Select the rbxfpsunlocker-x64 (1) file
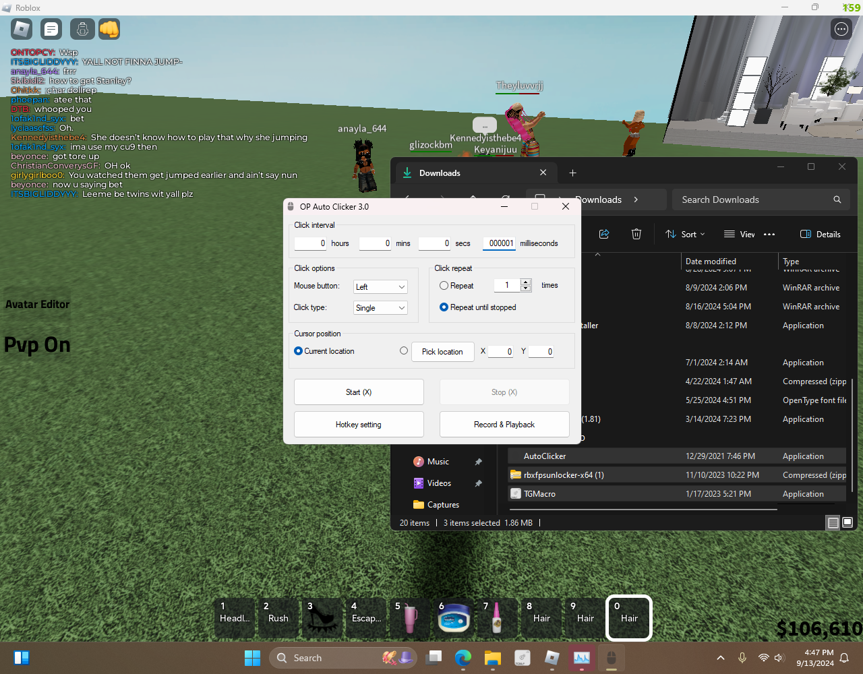Image resolution: width=863 pixels, height=674 pixels. (x=677, y=475)
